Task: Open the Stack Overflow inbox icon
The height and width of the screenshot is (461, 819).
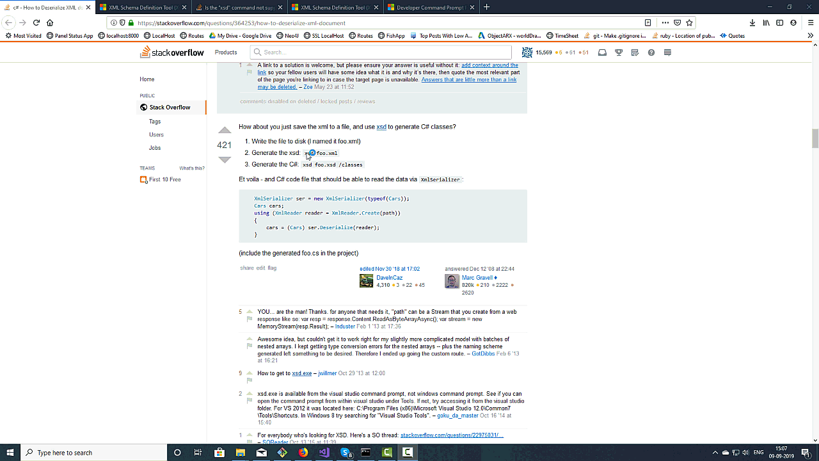Action: 602,53
